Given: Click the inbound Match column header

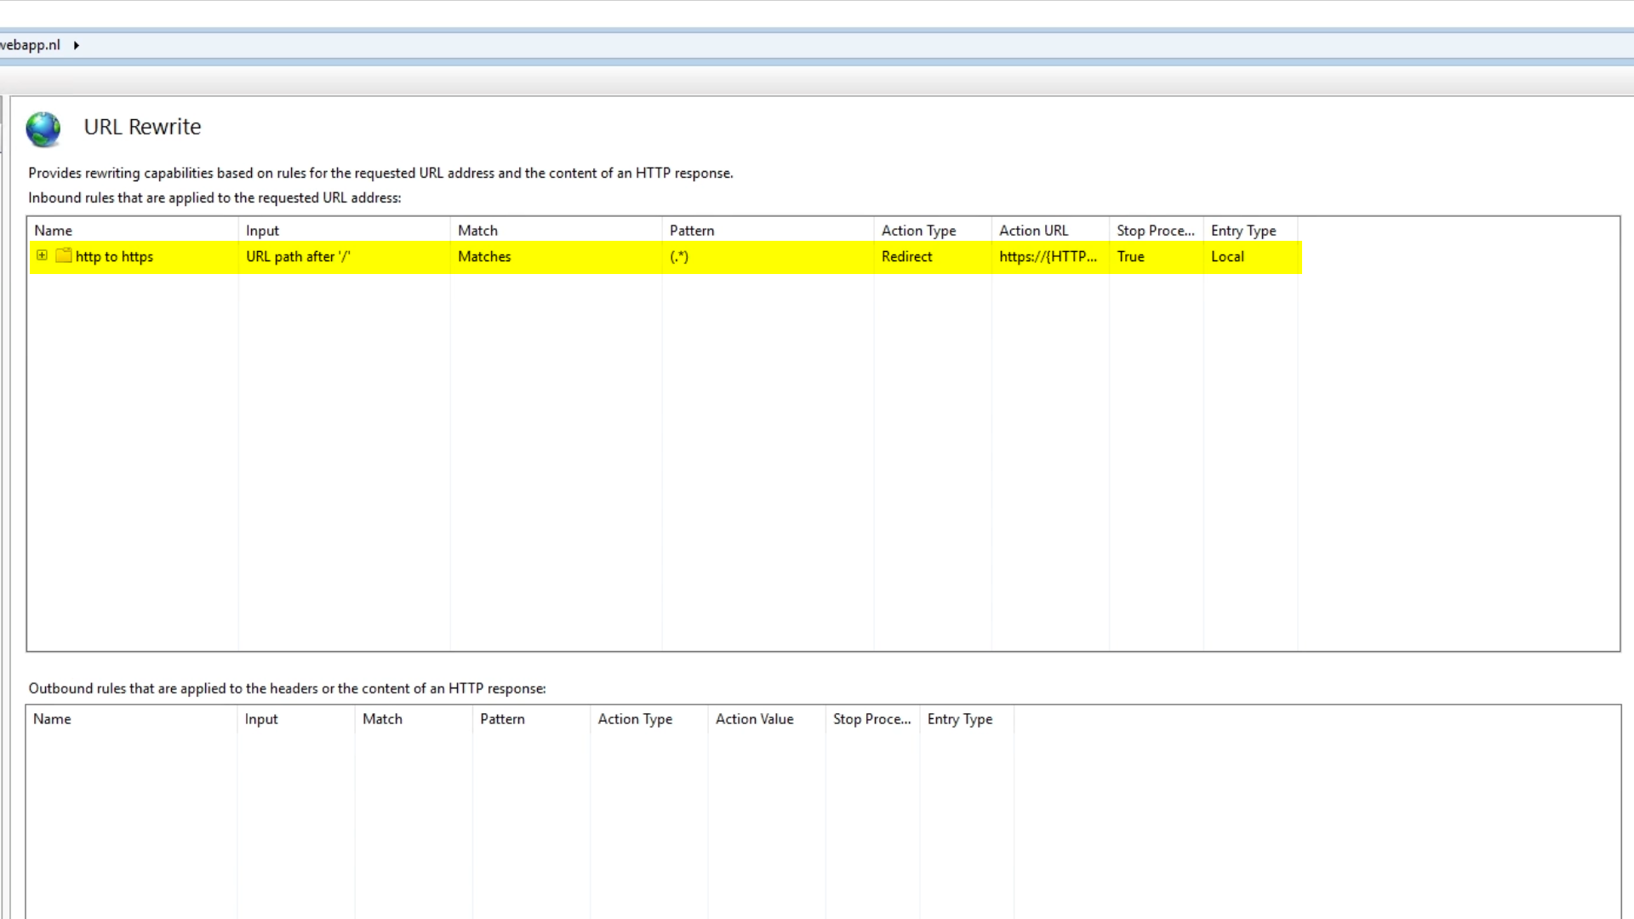Looking at the screenshot, I should (x=477, y=231).
